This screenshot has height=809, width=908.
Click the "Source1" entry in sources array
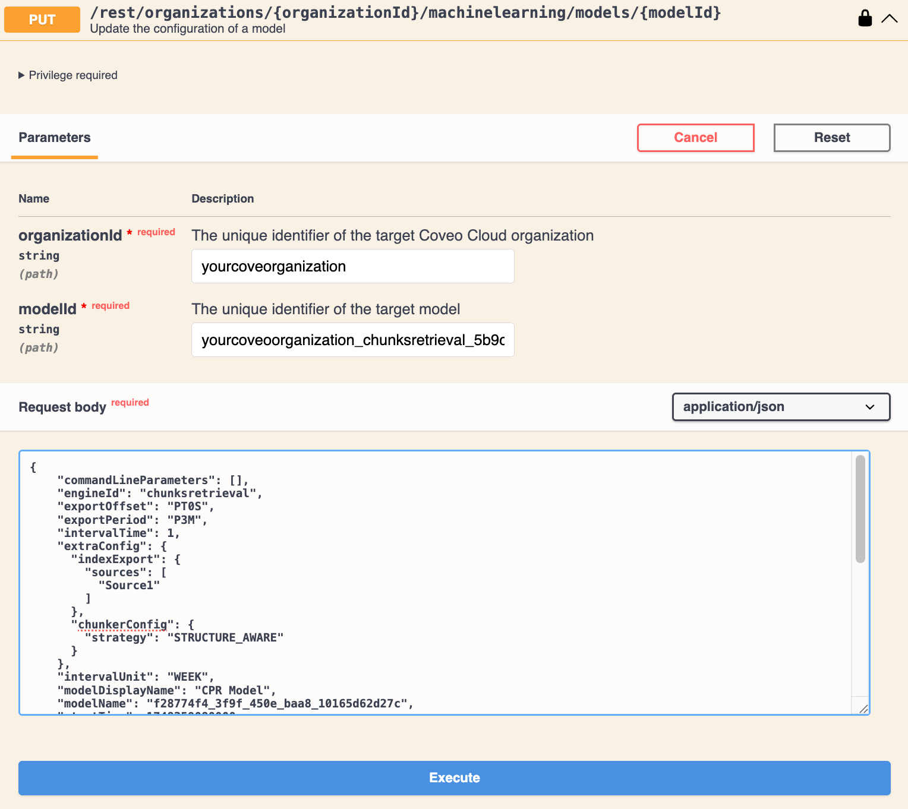coord(129,586)
